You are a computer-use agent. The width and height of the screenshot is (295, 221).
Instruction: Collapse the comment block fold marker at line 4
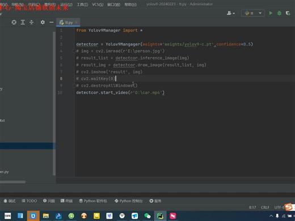tap(74, 51)
